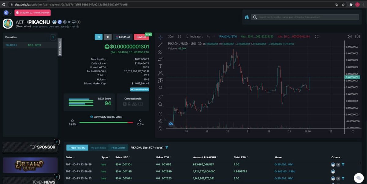Open the emoji icons tool
This screenshot has height=184, width=367.
pos(160,88)
